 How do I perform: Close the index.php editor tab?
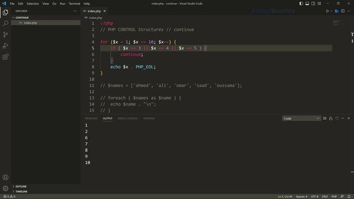pyautogui.click(x=105, y=11)
